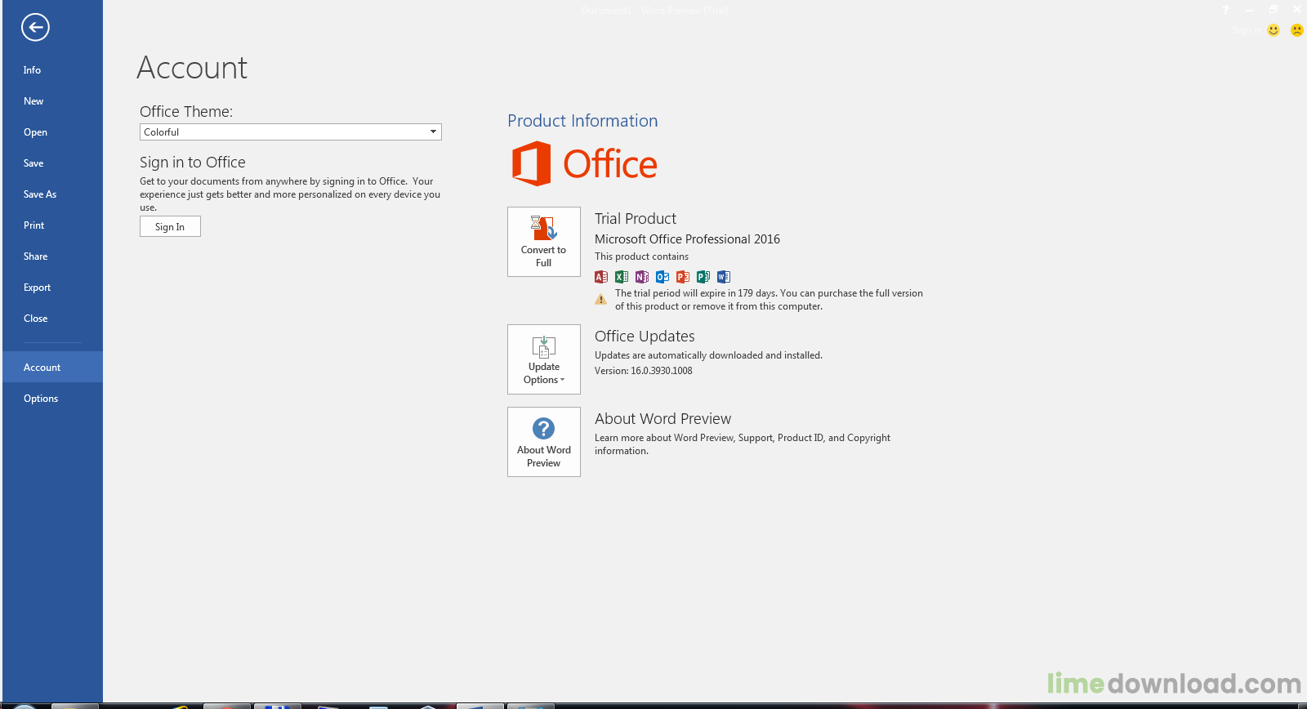Go to the Print page

(x=52, y=225)
